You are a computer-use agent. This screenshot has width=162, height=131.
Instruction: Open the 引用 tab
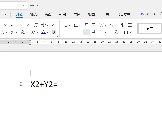click(63, 14)
